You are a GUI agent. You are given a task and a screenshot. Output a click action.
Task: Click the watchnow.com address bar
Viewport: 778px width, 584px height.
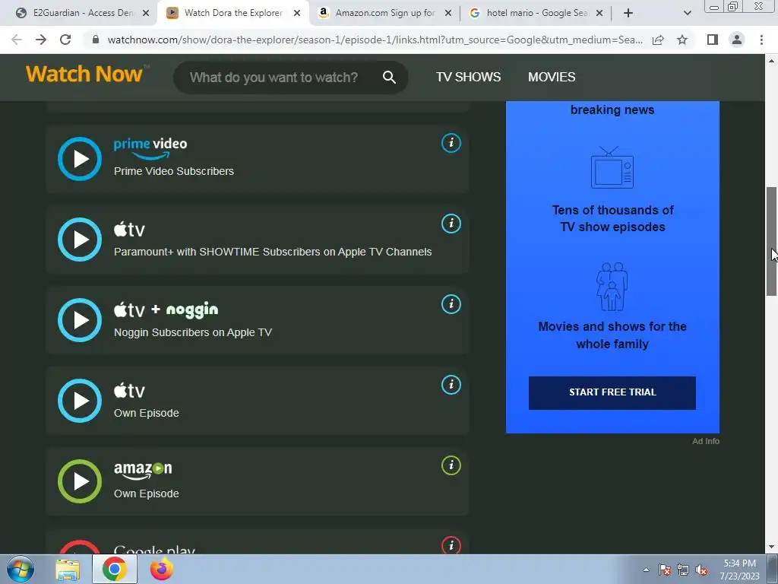point(375,40)
